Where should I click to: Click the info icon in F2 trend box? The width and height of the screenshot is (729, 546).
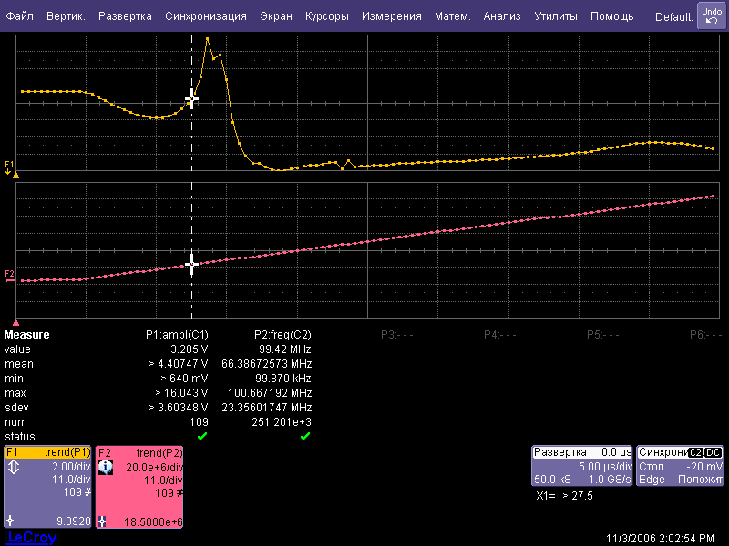pos(105,467)
